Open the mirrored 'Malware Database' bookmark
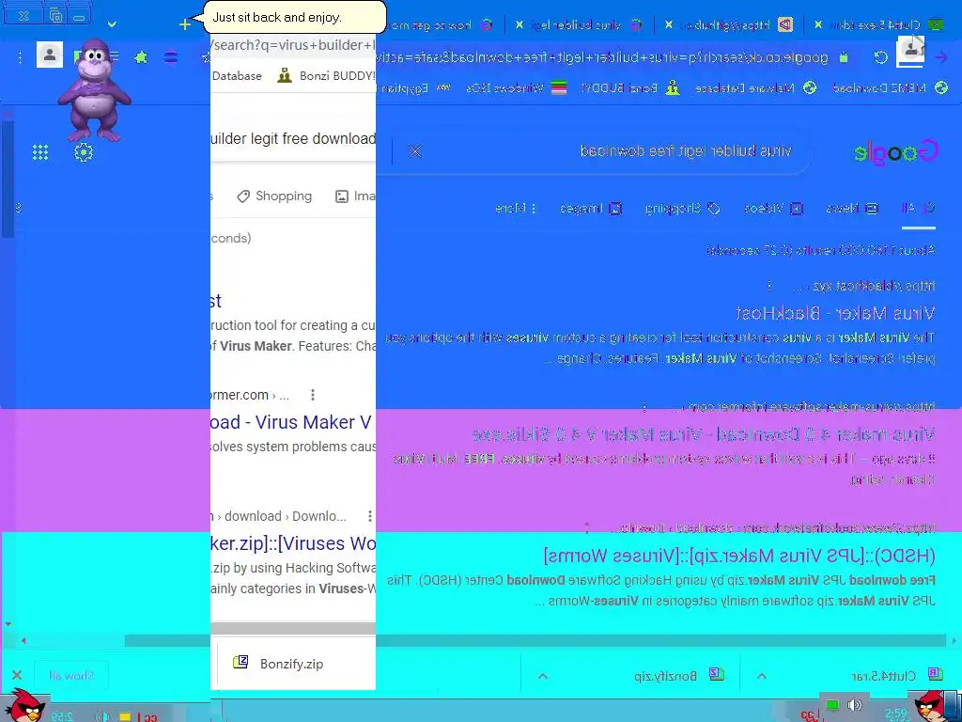Image resolution: width=962 pixels, height=722 pixels. [x=755, y=87]
